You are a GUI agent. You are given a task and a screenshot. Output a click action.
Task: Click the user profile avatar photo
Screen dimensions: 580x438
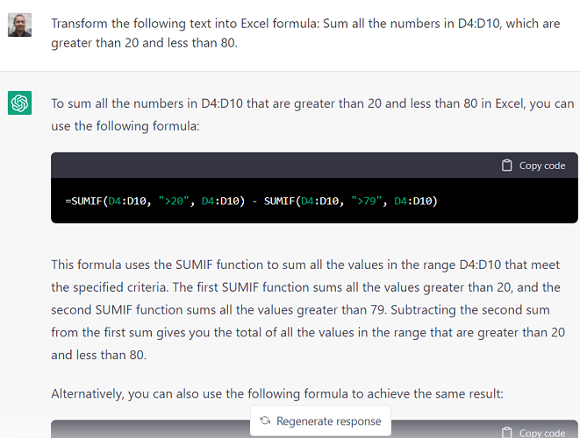pyautogui.click(x=19, y=25)
